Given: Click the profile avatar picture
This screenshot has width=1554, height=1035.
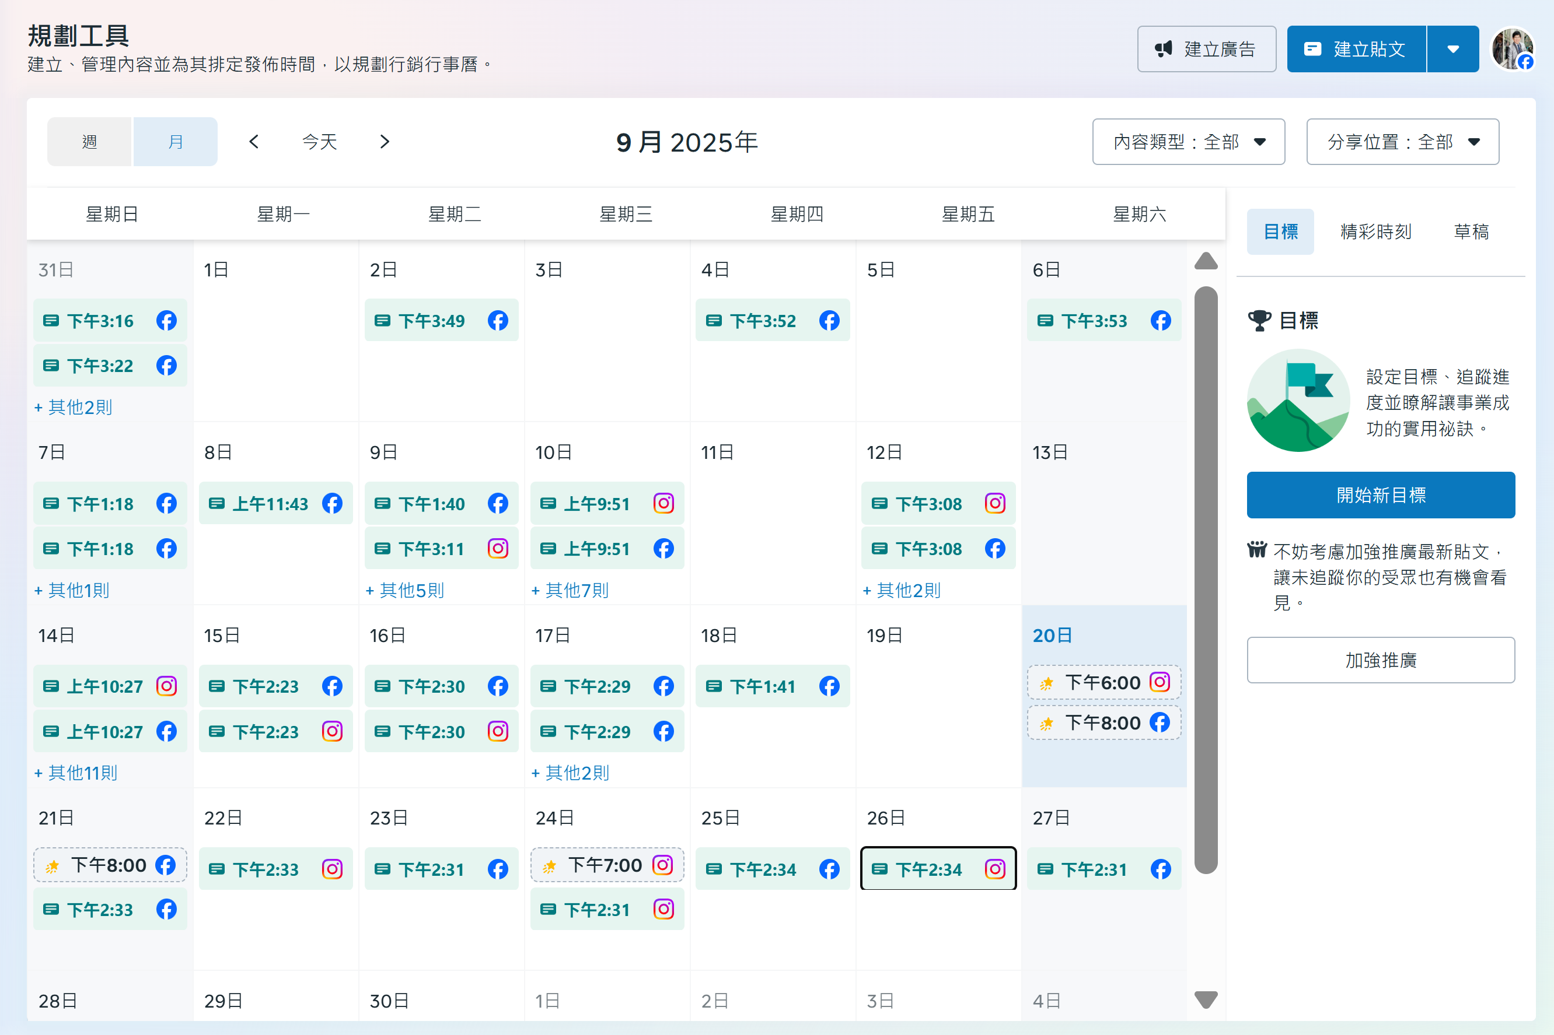Looking at the screenshot, I should [x=1513, y=49].
